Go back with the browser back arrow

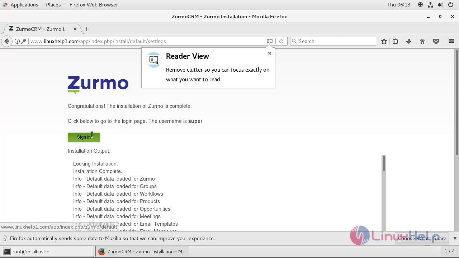[x=7, y=41]
